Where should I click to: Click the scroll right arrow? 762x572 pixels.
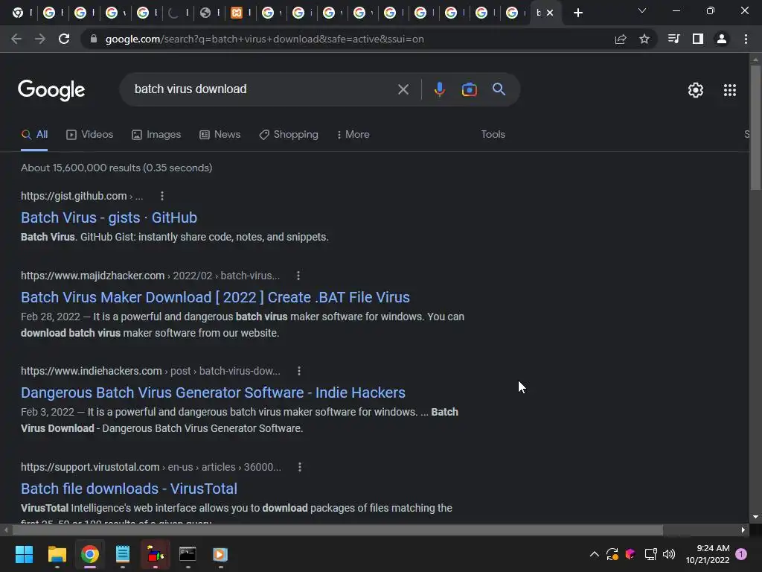(x=743, y=530)
